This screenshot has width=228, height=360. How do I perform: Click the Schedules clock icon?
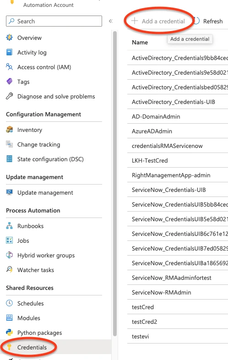tap(10, 303)
